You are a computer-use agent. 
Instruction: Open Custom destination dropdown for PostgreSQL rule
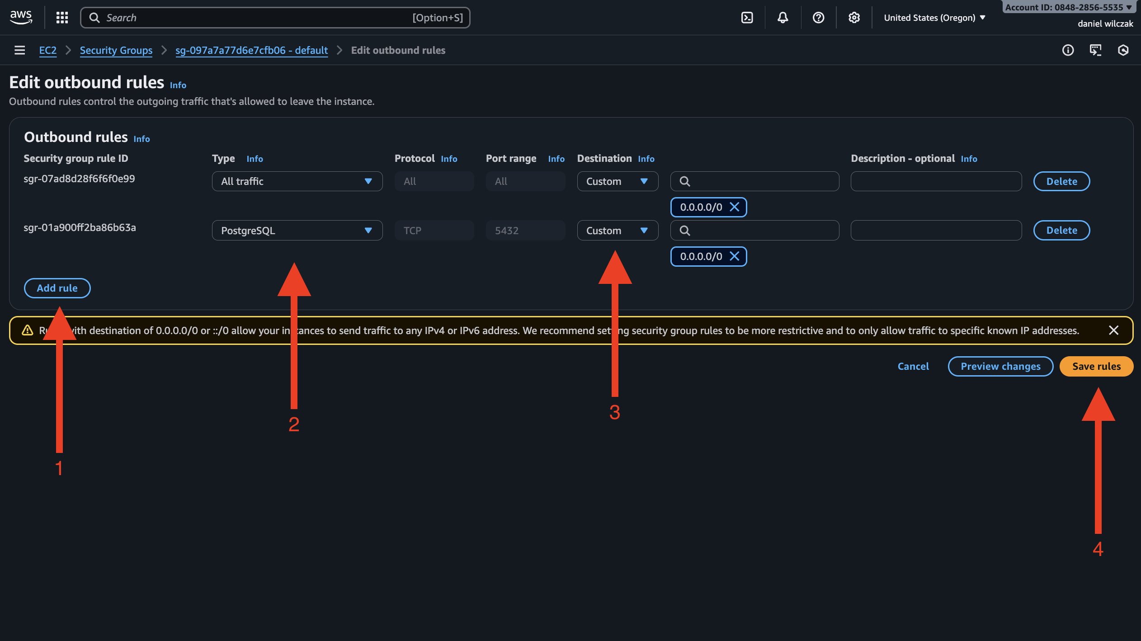(617, 231)
